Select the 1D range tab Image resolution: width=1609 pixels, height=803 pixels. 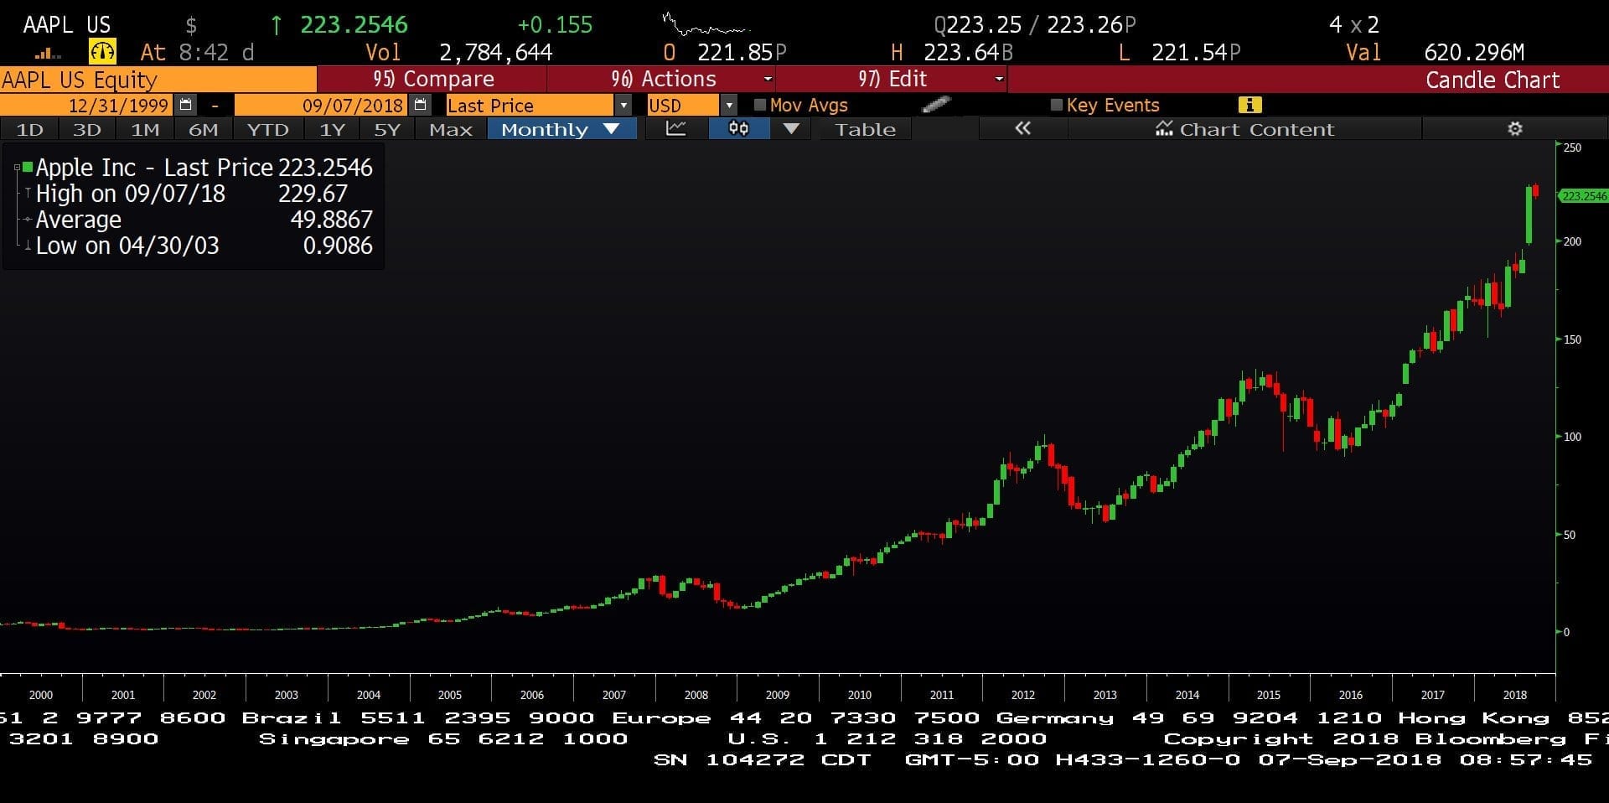tap(29, 129)
